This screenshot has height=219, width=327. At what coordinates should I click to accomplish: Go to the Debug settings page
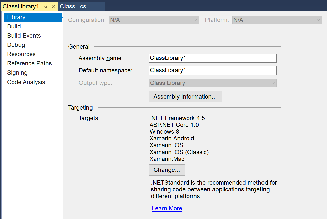tap(16, 45)
